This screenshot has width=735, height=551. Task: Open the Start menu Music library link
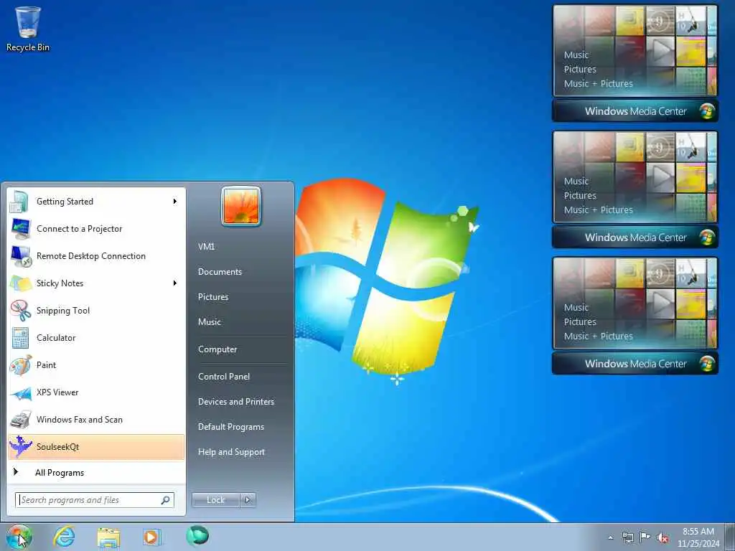[210, 322]
